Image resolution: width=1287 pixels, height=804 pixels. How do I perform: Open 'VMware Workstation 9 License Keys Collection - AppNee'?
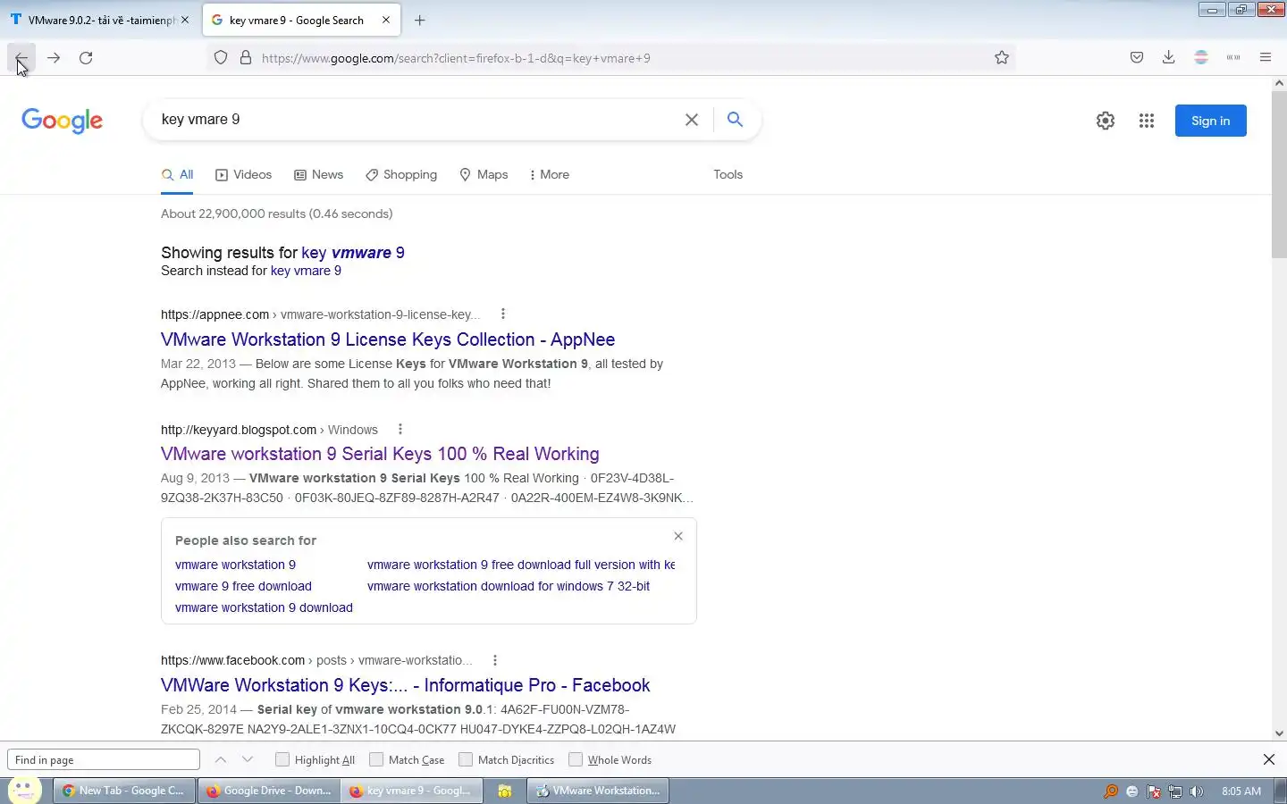[388, 339]
